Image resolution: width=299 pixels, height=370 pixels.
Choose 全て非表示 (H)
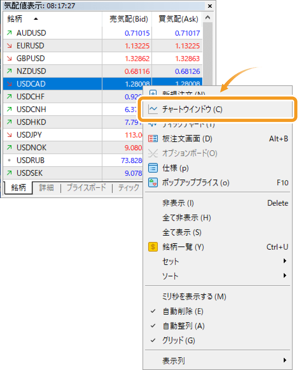click(217, 217)
